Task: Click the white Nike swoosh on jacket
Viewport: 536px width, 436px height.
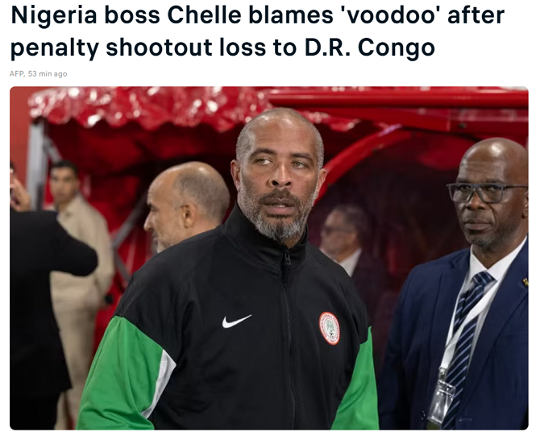Action: click(x=236, y=321)
